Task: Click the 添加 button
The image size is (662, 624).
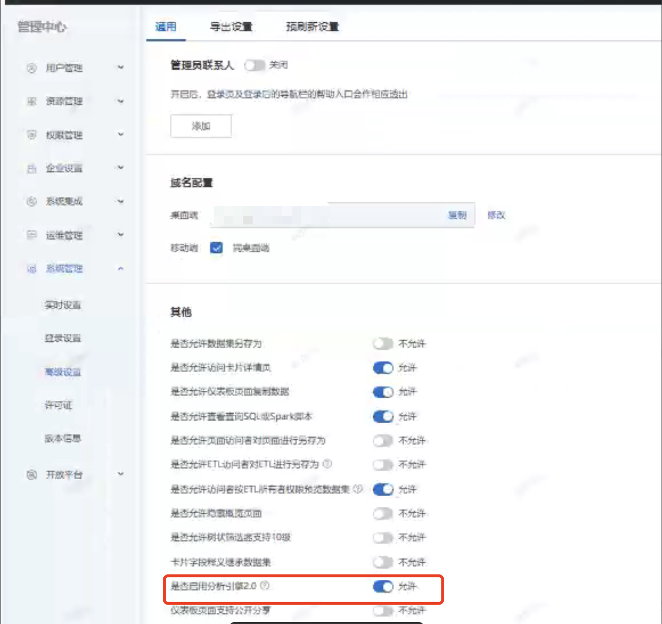Action: (201, 126)
